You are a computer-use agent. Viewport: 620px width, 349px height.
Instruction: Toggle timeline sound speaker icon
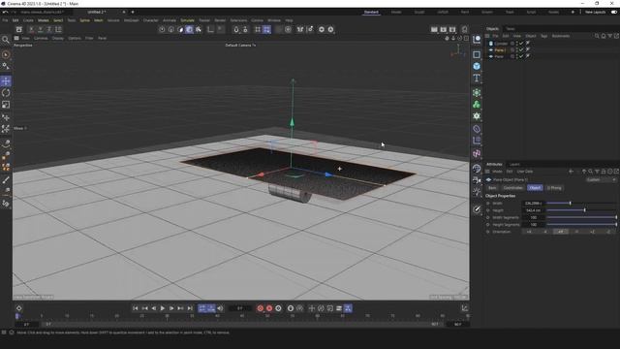coord(220,308)
